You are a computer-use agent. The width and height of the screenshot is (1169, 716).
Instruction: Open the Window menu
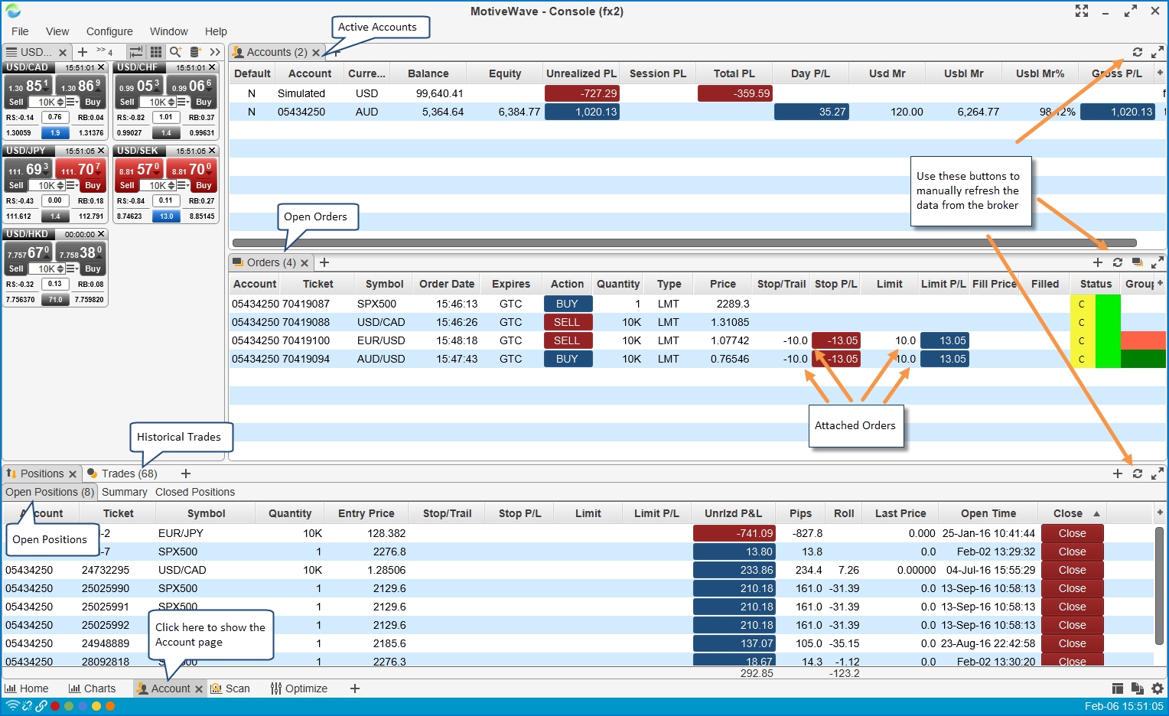tap(169, 31)
